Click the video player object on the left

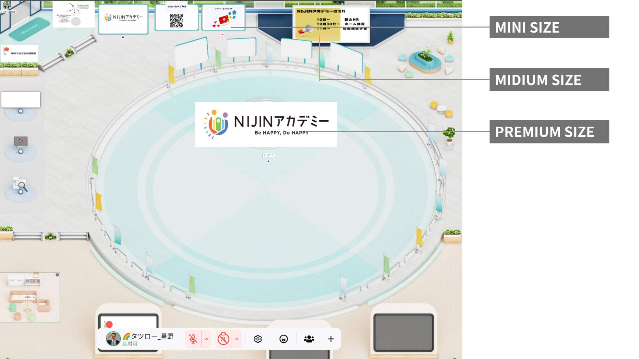pos(21,142)
